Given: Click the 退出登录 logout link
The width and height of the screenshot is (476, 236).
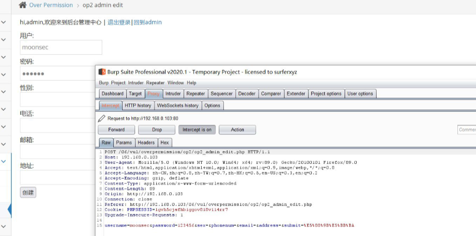Looking at the screenshot, I should click(x=119, y=22).
